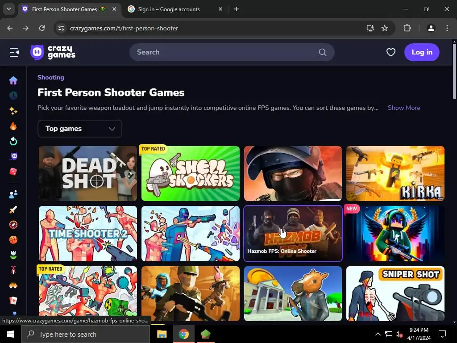Open Action sword icon in sidebar

[x=13, y=209]
